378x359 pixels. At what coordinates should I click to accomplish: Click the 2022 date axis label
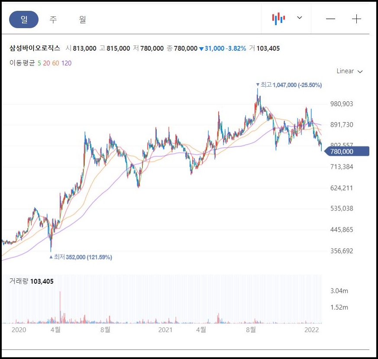pyautogui.click(x=311, y=330)
